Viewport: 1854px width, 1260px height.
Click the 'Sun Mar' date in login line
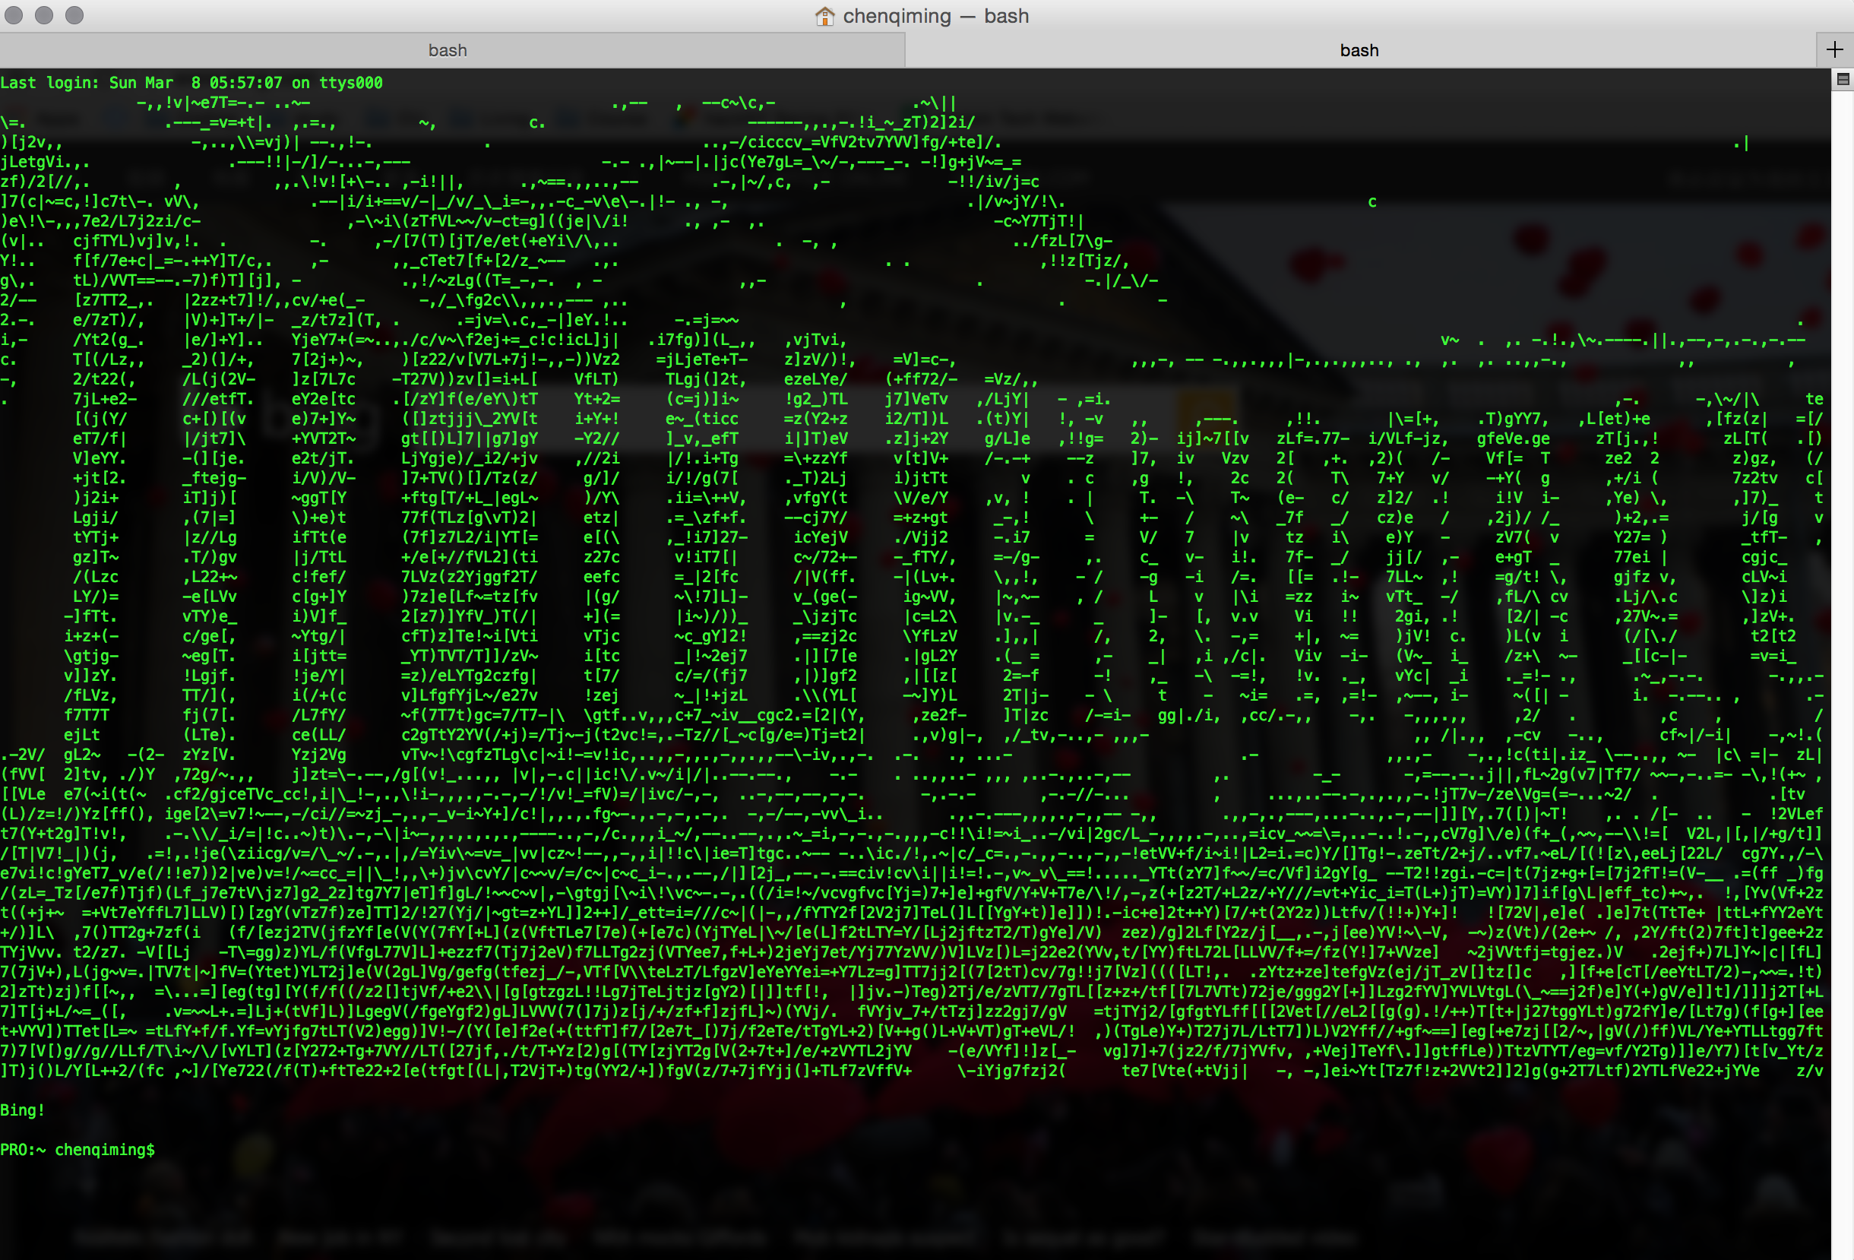141,83
